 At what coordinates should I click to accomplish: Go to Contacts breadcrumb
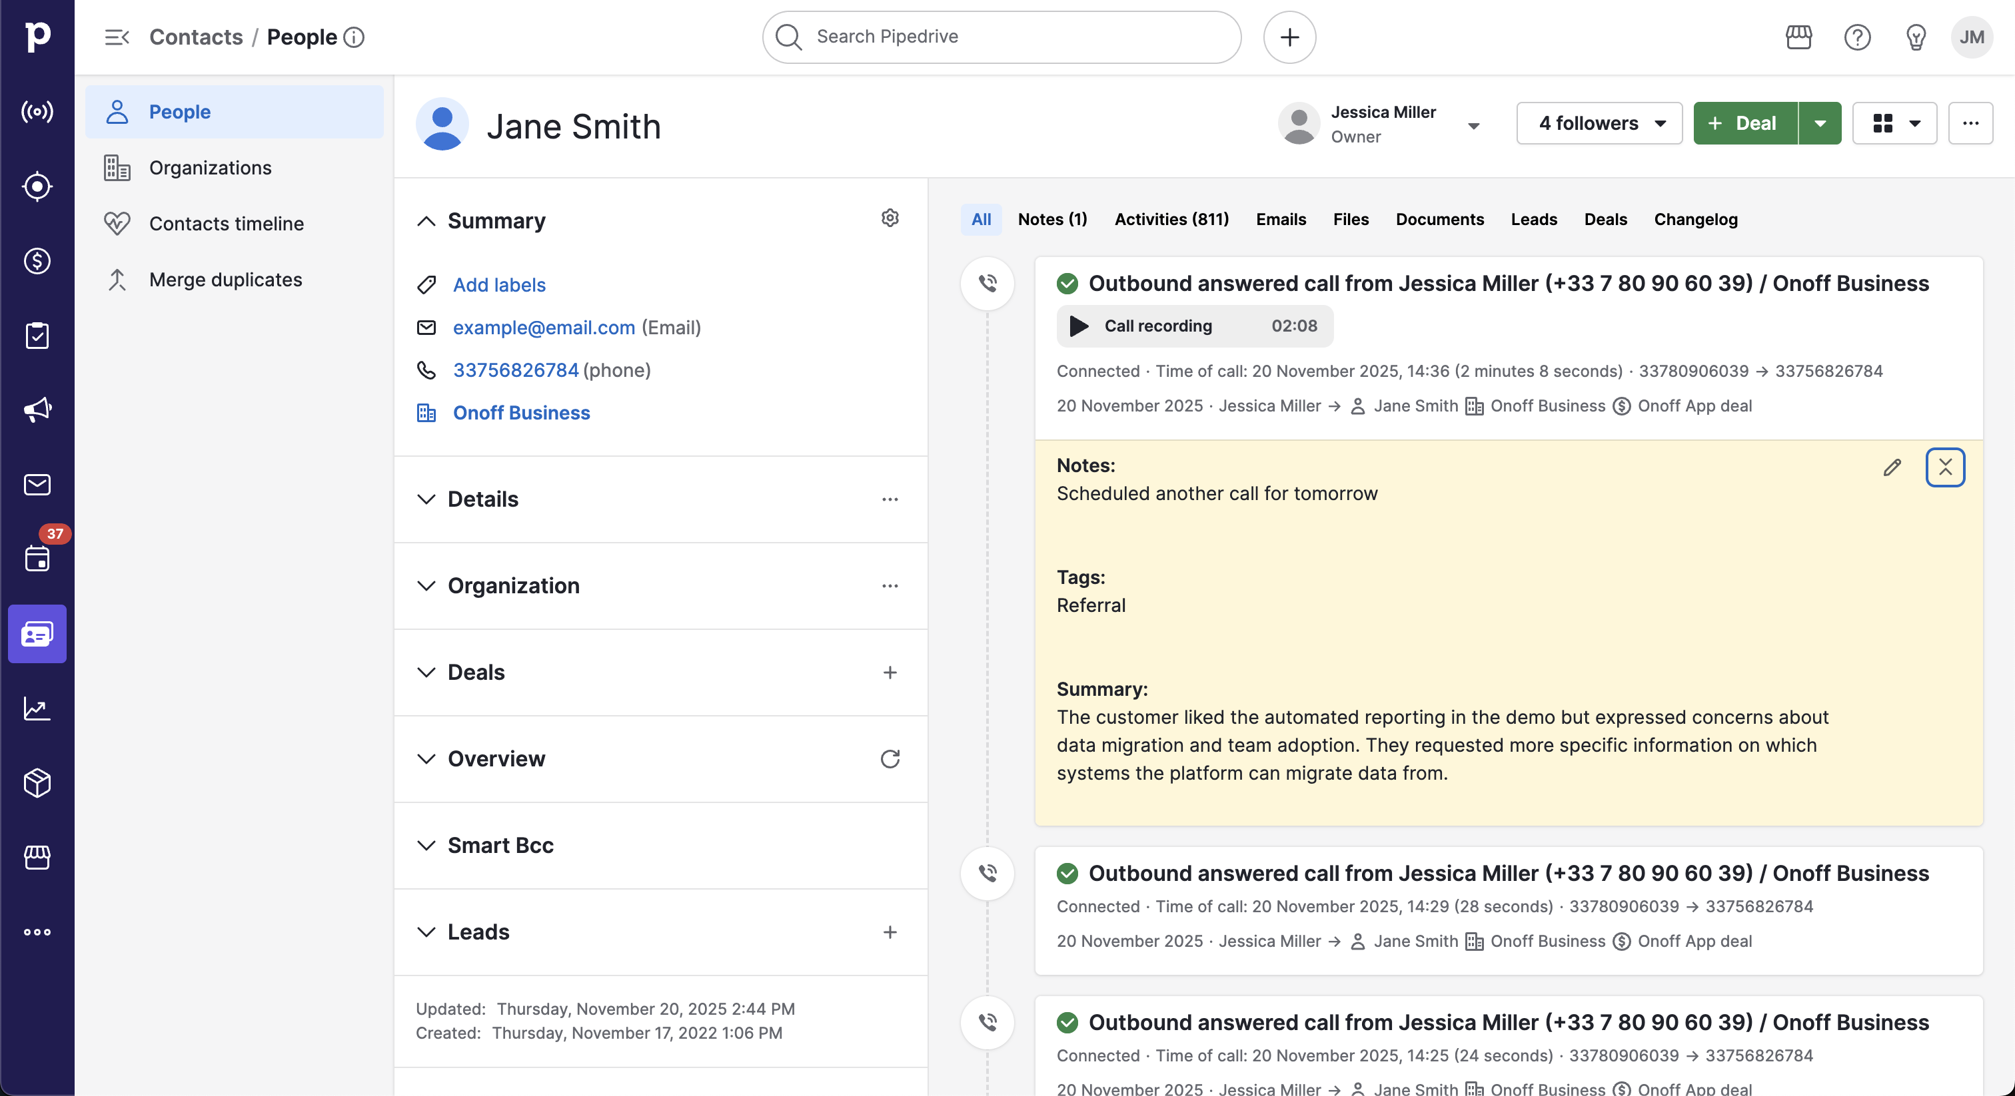pyautogui.click(x=195, y=37)
